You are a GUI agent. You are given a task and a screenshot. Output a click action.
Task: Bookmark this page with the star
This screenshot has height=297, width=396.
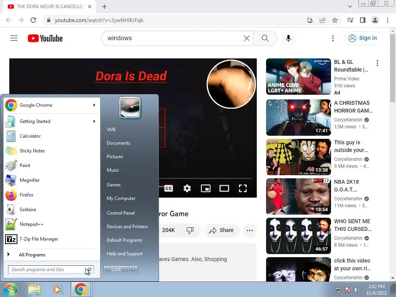pos(335,20)
